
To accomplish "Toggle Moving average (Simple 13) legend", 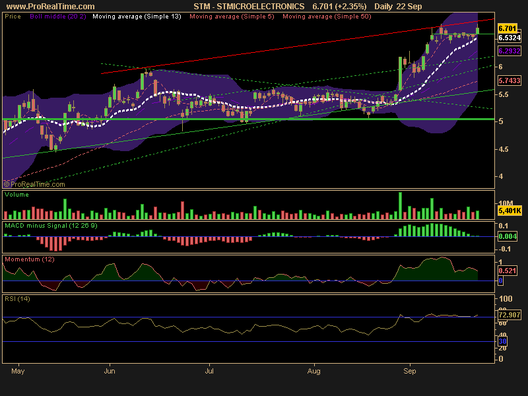I will click(x=137, y=15).
